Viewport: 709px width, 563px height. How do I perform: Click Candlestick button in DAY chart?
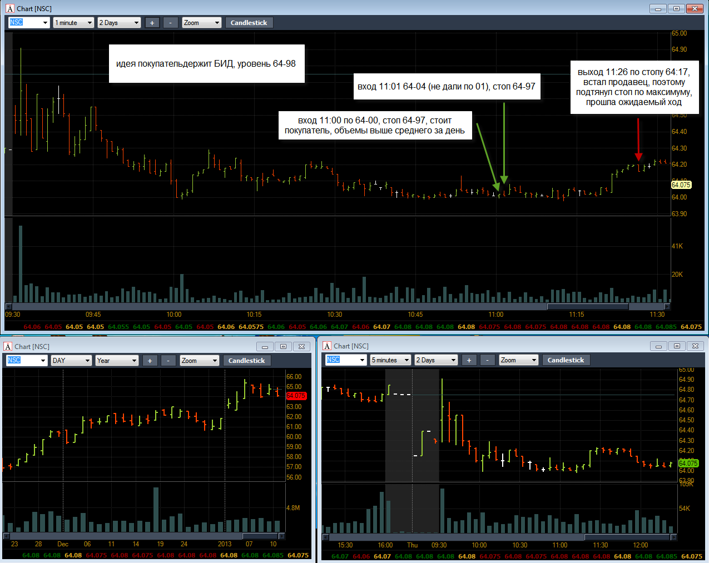point(247,361)
